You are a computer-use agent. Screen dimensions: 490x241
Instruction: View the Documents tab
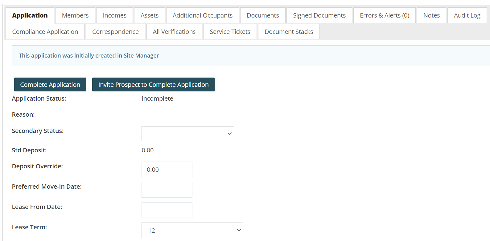click(262, 15)
